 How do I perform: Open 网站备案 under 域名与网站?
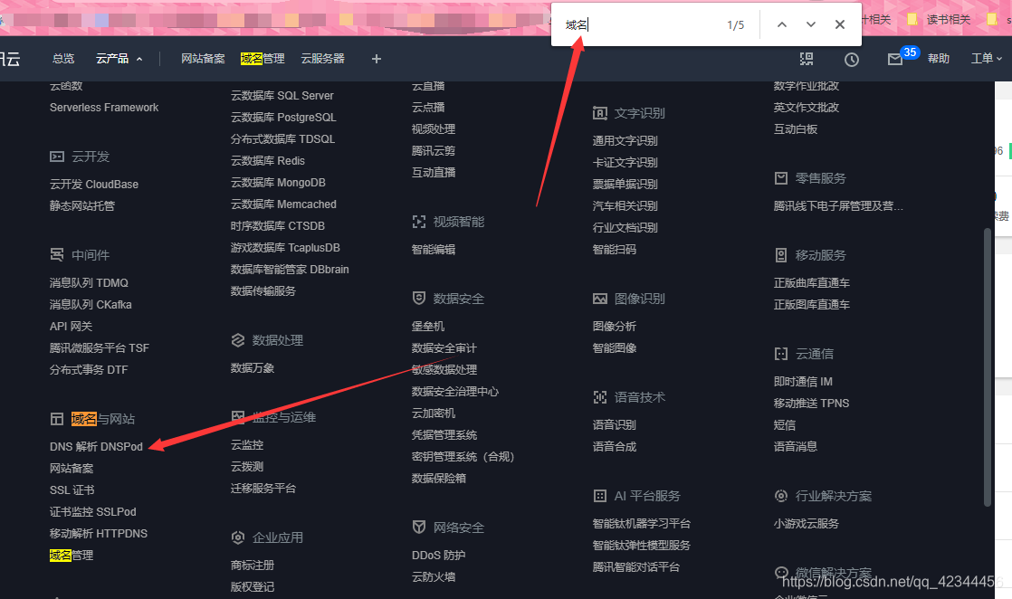click(72, 469)
